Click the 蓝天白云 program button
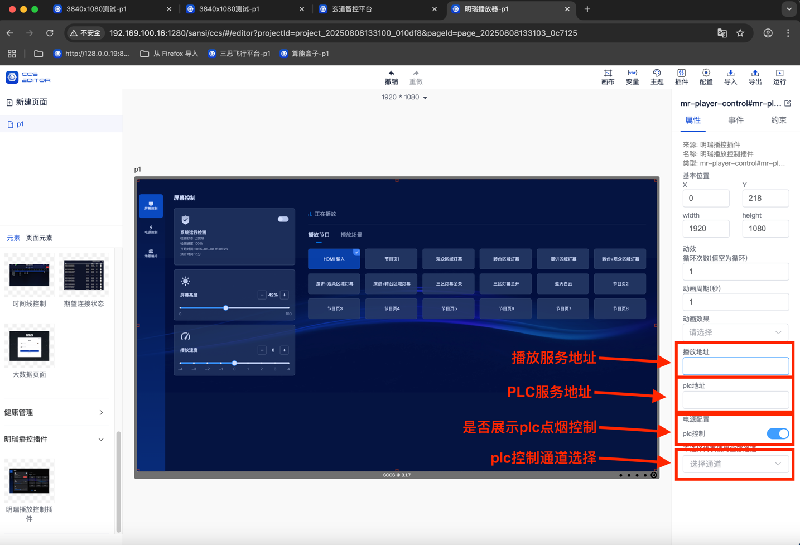 coord(563,283)
